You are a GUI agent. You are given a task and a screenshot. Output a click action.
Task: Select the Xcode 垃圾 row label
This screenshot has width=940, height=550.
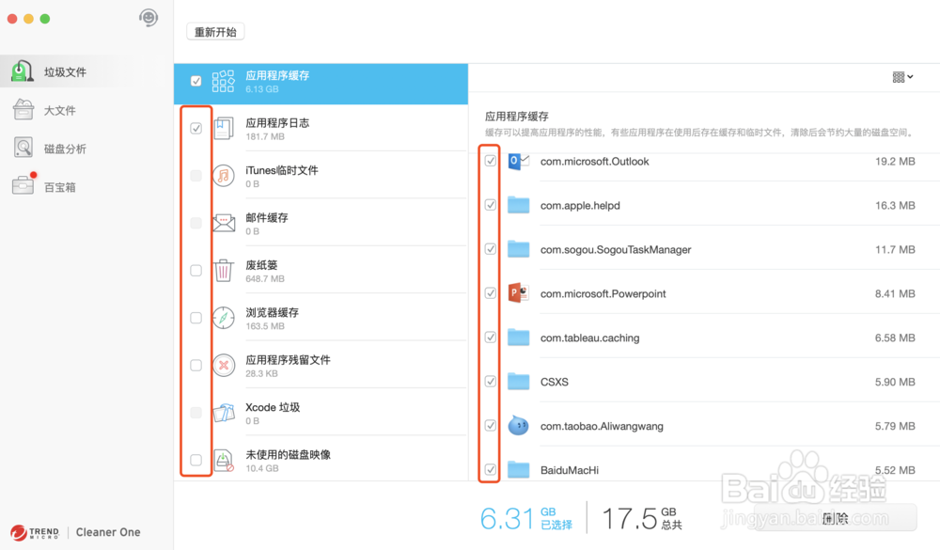(x=273, y=407)
